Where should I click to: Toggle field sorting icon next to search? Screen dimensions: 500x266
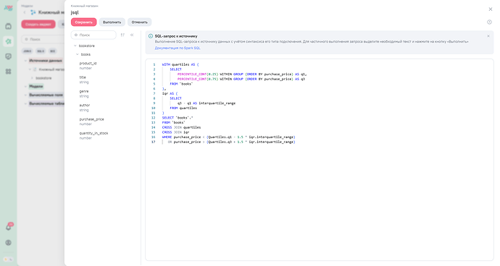tap(122, 35)
